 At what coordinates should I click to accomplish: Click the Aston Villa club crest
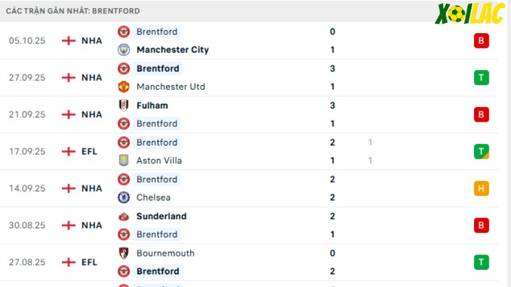[123, 161]
